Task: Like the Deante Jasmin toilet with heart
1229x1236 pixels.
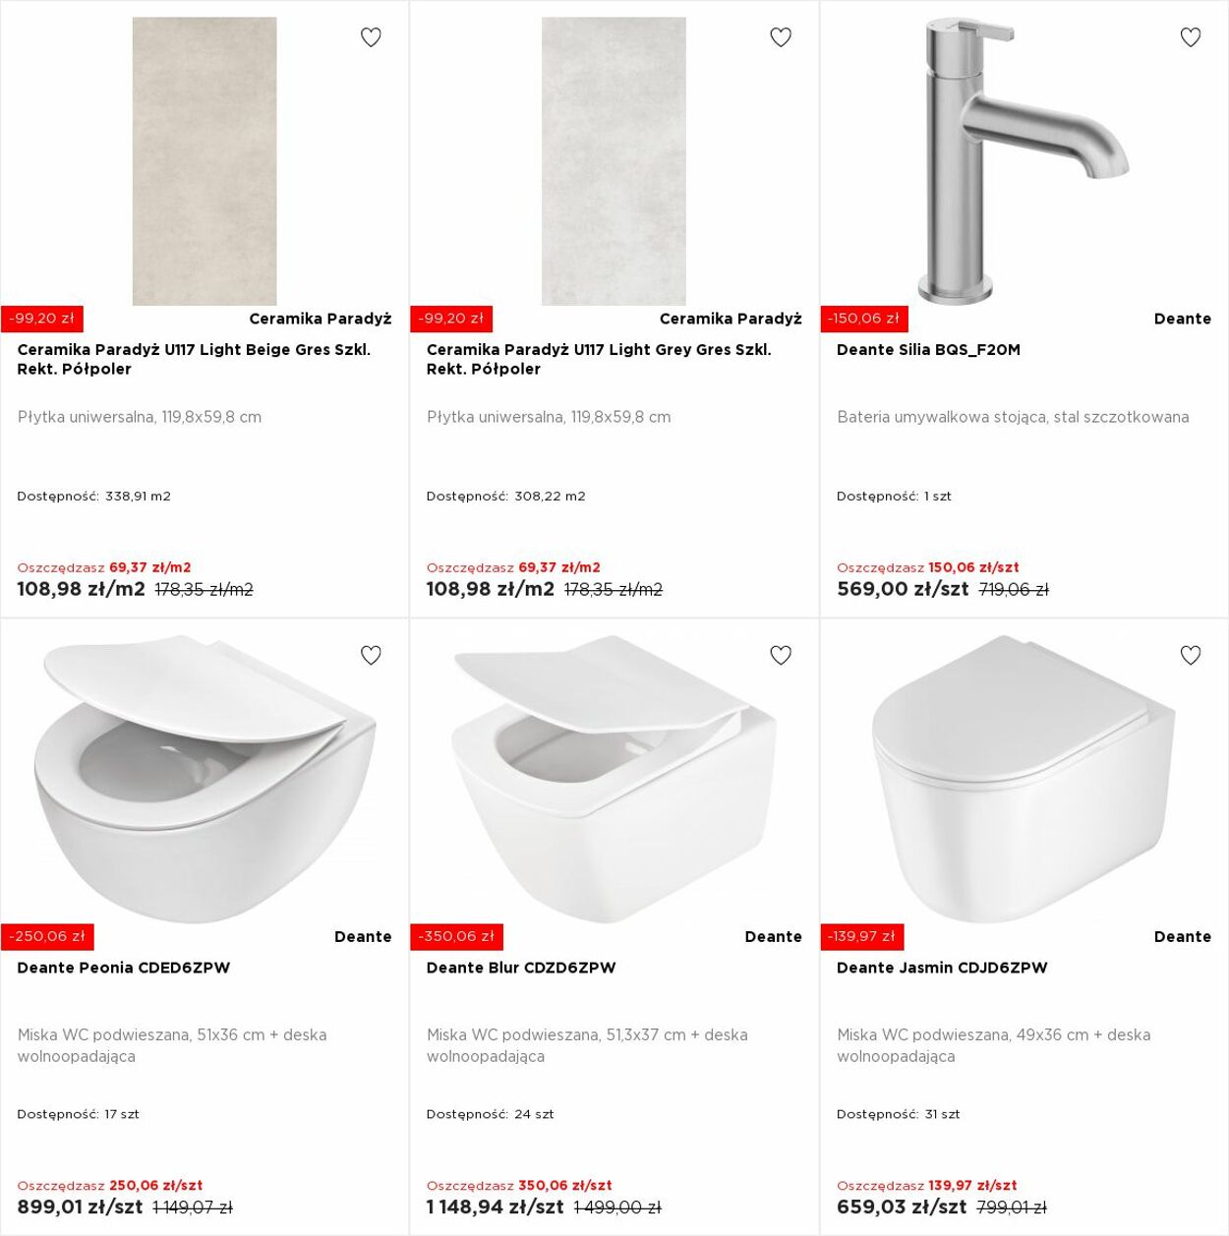Action: pos(1191,655)
